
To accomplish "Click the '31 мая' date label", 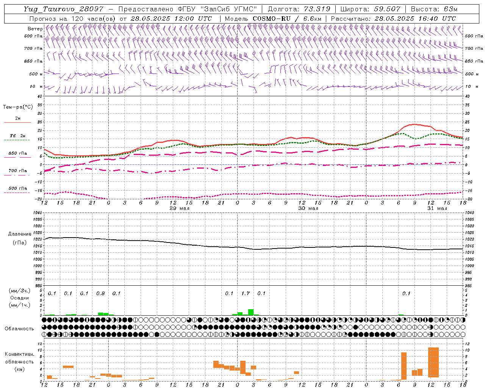I will (x=437, y=208).
